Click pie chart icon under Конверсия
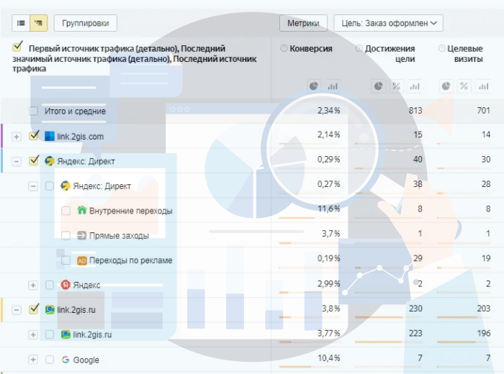This screenshot has width=504, height=374. (x=314, y=86)
